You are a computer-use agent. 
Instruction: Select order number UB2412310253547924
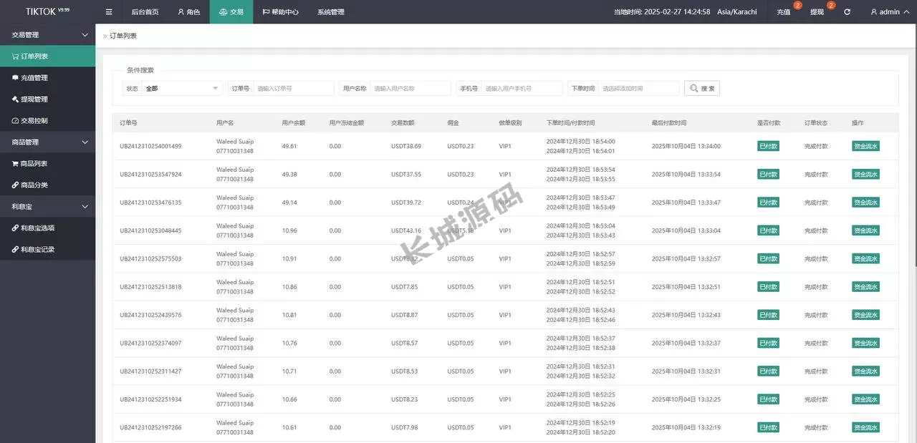pyautogui.click(x=150, y=174)
